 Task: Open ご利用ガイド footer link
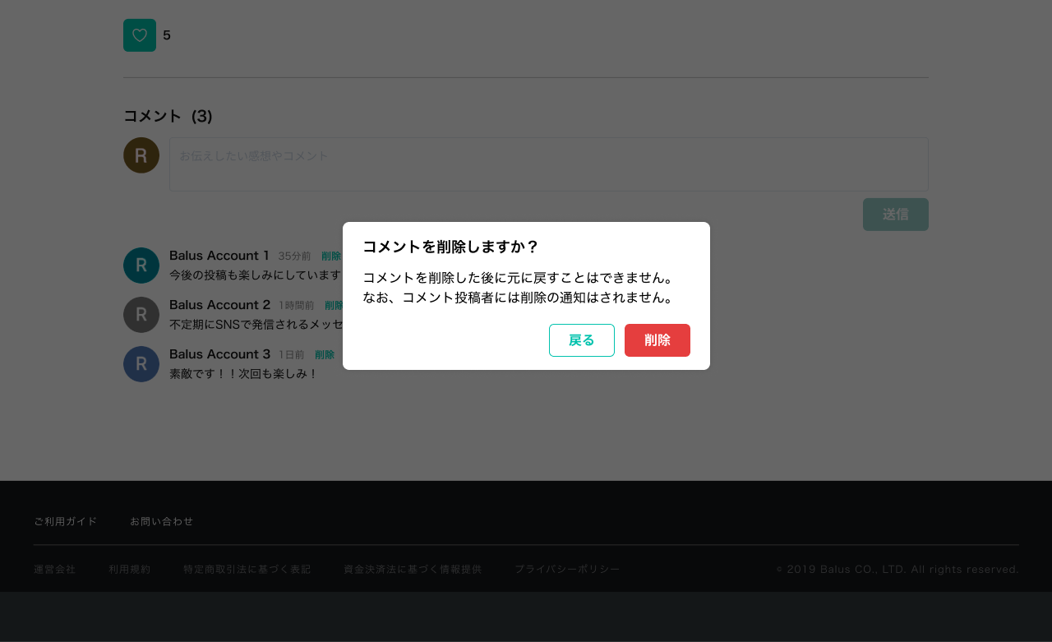[x=66, y=521]
